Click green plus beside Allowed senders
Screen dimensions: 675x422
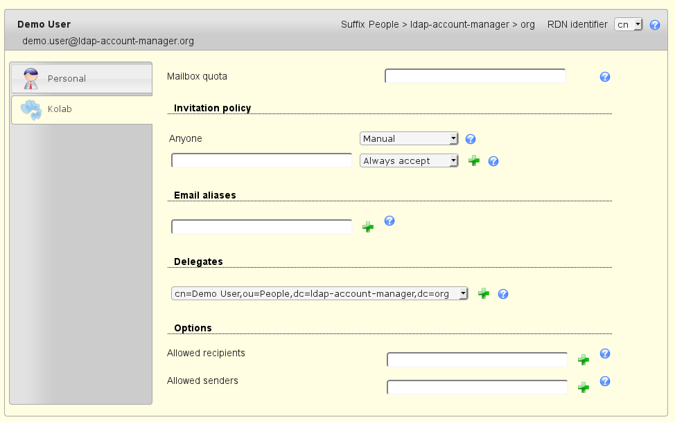click(x=584, y=387)
